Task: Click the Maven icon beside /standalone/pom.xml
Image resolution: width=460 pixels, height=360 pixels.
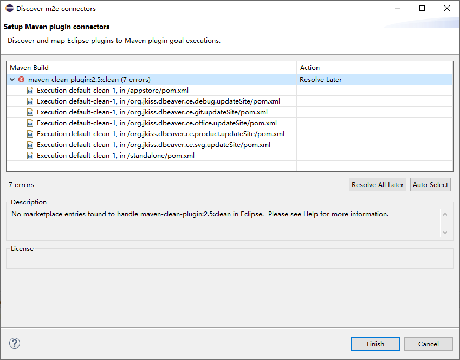Action: coord(30,155)
